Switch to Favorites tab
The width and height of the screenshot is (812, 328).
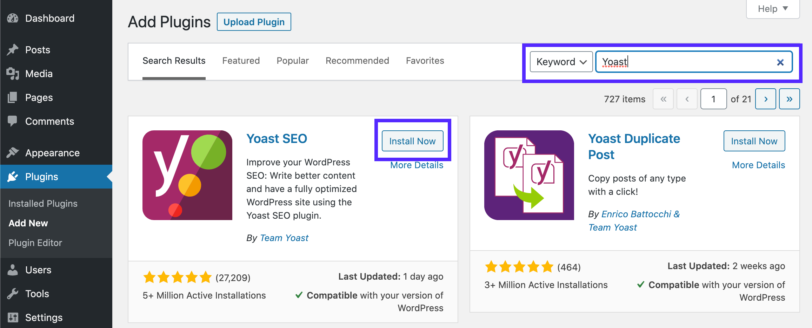pyautogui.click(x=425, y=61)
